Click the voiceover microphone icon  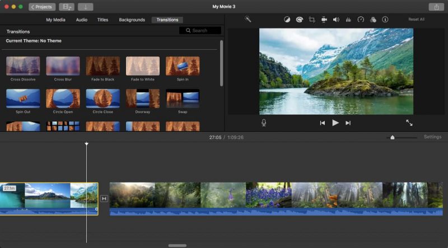[x=264, y=123]
